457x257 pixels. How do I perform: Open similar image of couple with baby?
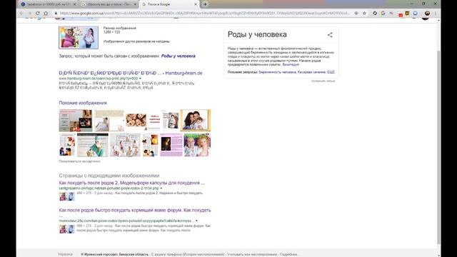tap(196, 121)
